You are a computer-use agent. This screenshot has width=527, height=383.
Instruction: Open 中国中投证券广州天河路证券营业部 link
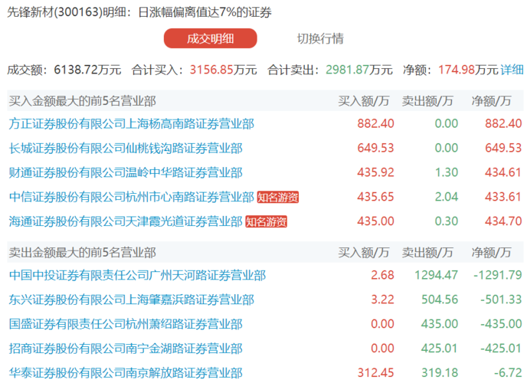tap(137, 275)
